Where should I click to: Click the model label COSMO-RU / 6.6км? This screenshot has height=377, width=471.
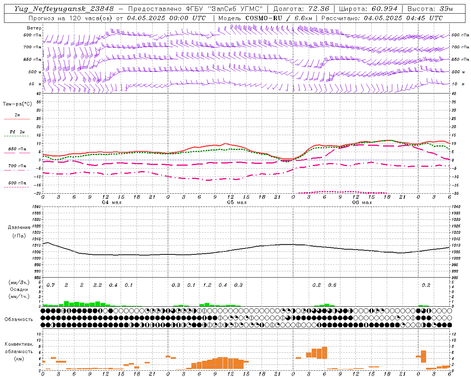point(279,18)
